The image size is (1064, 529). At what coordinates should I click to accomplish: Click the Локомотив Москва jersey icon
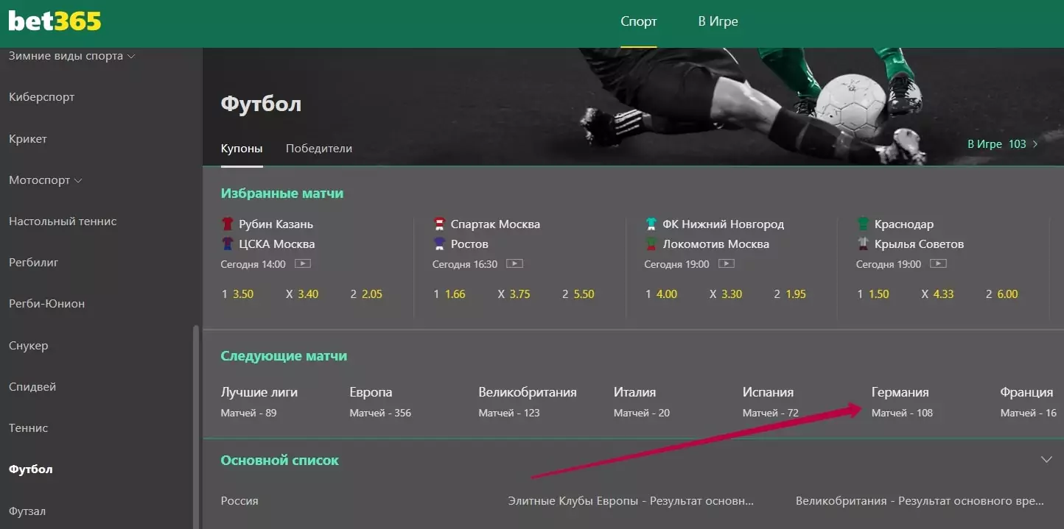[x=651, y=244]
